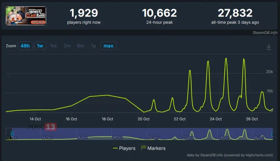Image resolution: width=280 pixels, height=161 pixels.
Task: Click the Zoom label text
Action: click(11, 46)
